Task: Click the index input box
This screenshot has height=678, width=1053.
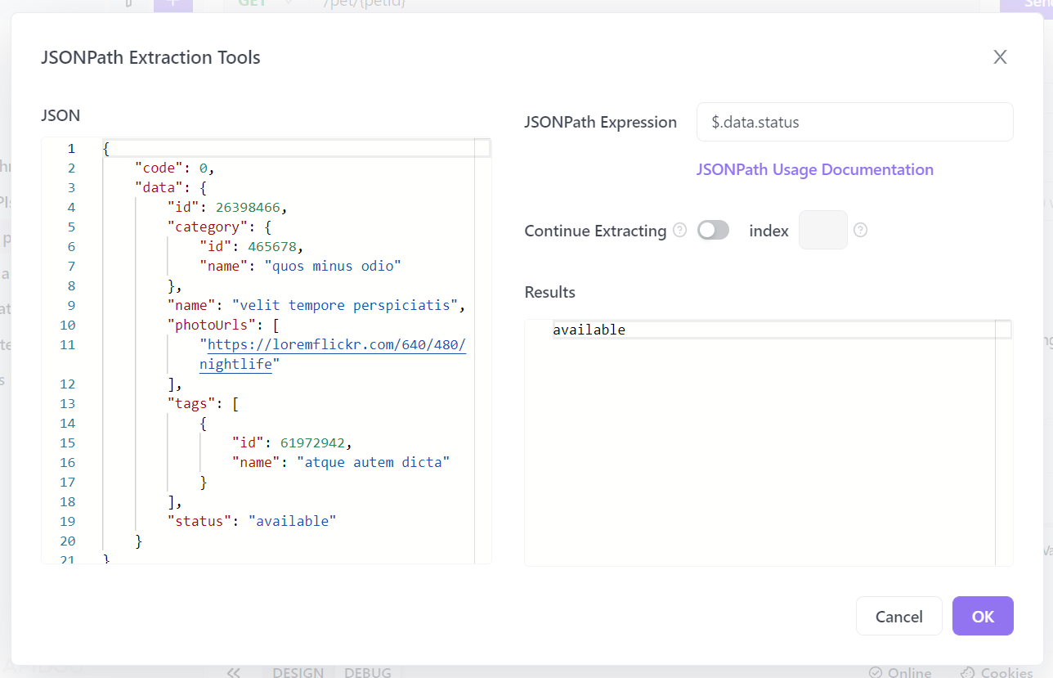Action: 823,230
